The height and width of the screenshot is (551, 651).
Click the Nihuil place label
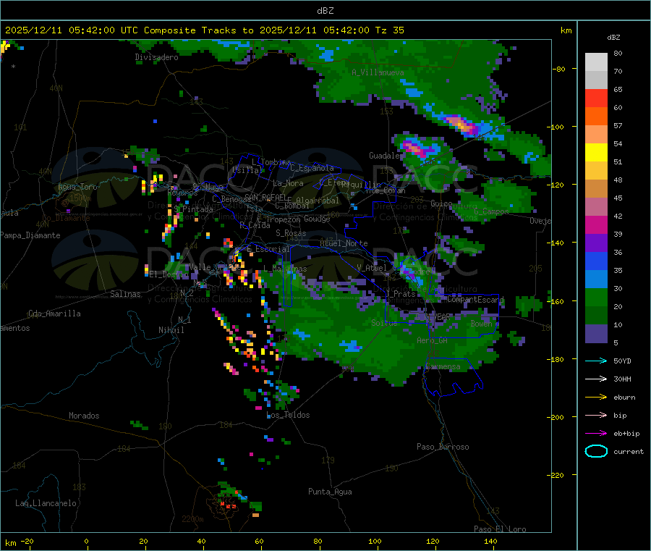tap(171, 330)
